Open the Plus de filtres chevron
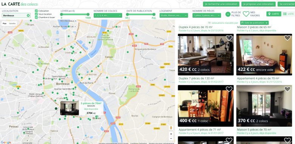The width and height of the screenshot is (295, 144). pyautogui.click(x=228, y=14)
